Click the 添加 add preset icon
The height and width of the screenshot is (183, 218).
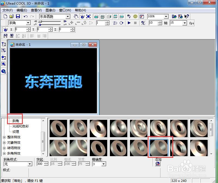tap(157, 164)
